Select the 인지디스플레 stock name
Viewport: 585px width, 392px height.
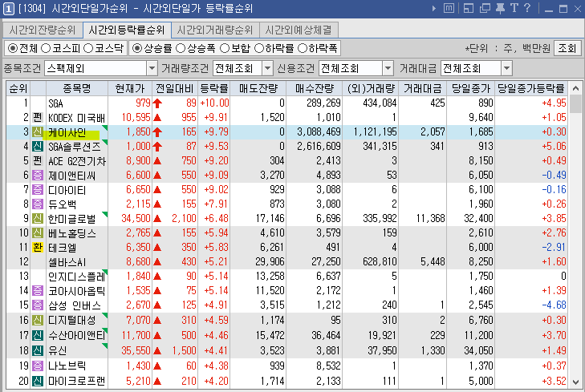tap(77, 277)
